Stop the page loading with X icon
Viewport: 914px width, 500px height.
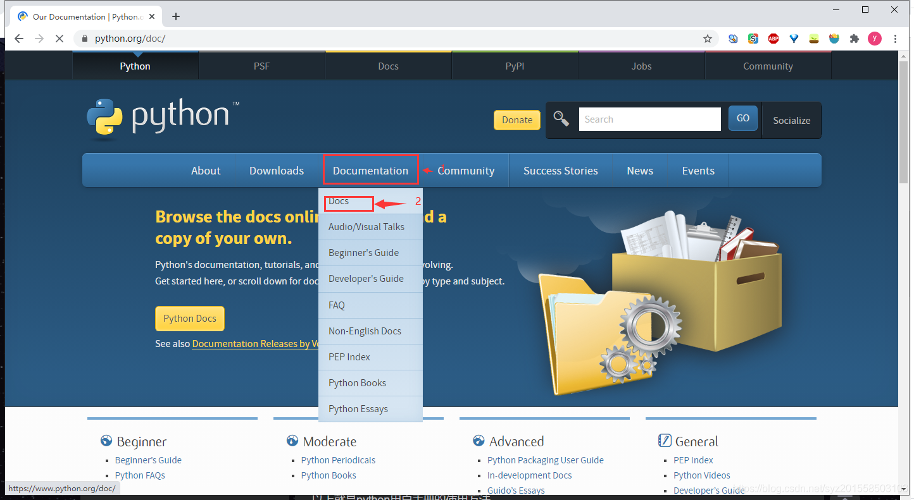(59, 39)
